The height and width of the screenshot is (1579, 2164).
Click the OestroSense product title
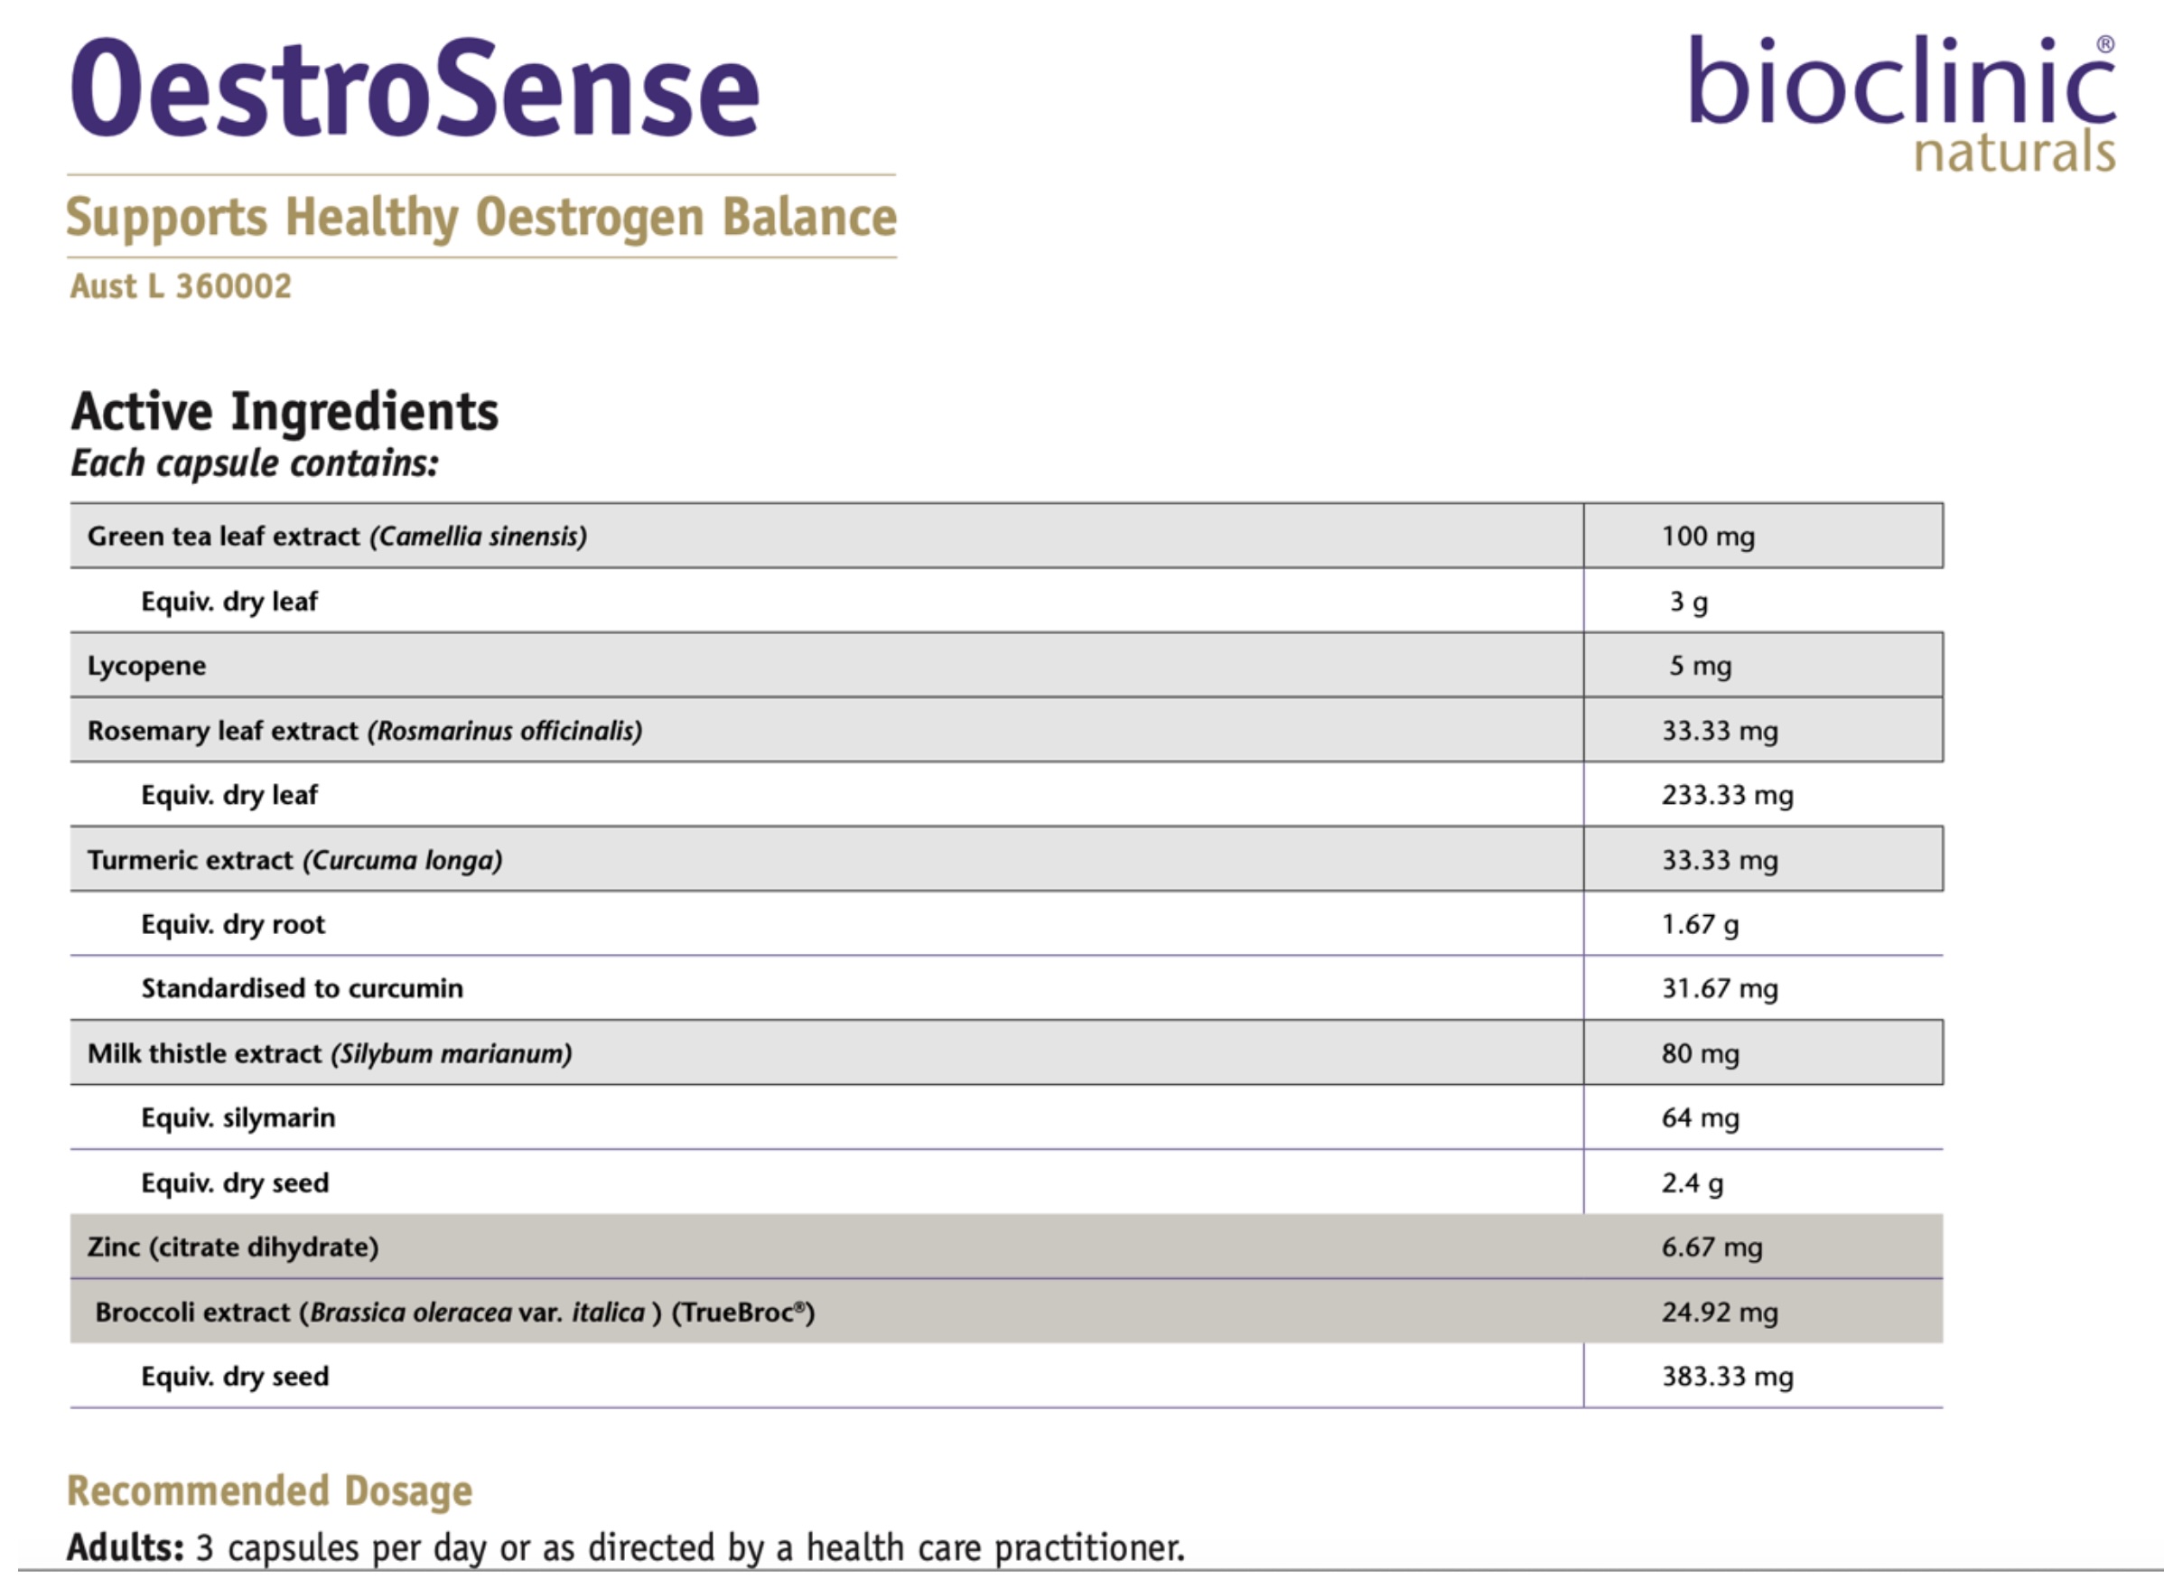point(415,89)
